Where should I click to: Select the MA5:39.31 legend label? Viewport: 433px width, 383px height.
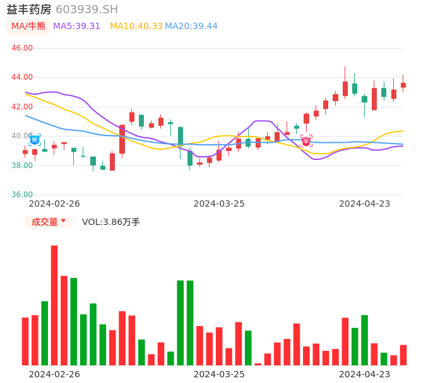[x=76, y=26]
